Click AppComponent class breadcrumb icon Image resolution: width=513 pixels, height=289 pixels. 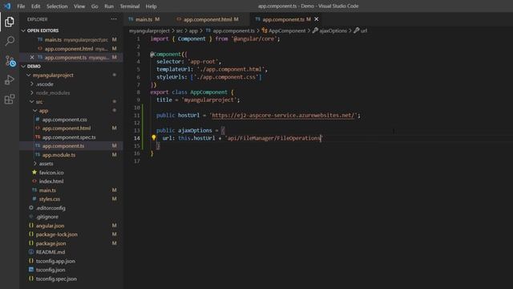point(264,31)
